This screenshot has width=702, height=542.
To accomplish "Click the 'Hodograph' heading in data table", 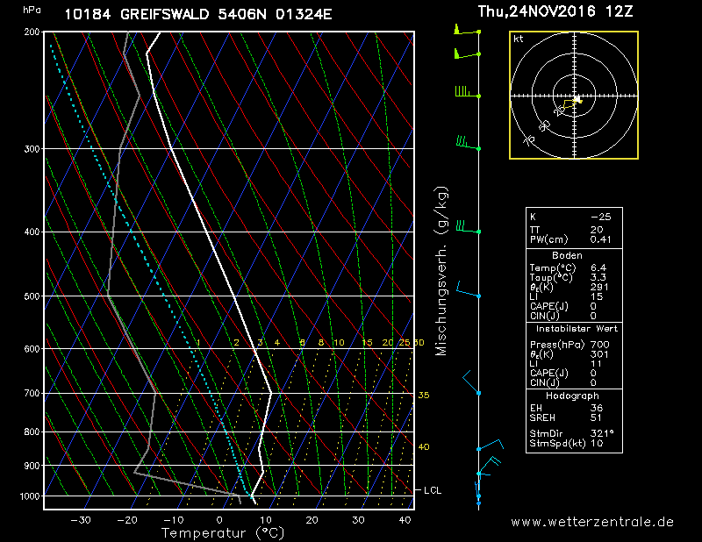I will pos(574,396).
